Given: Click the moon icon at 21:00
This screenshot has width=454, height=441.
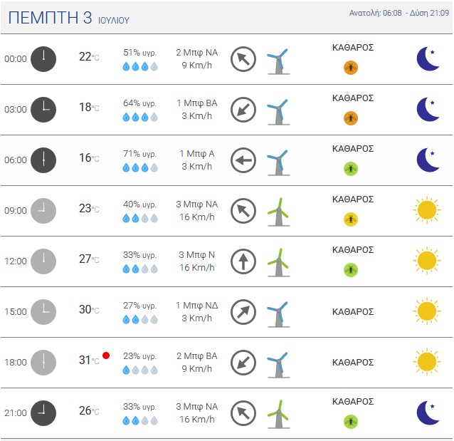Looking at the screenshot, I should click(x=428, y=413).
